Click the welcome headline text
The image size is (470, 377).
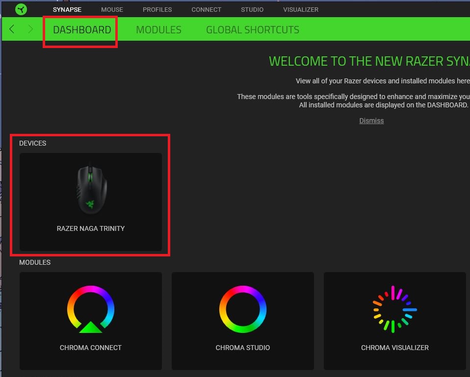[369, 61]
